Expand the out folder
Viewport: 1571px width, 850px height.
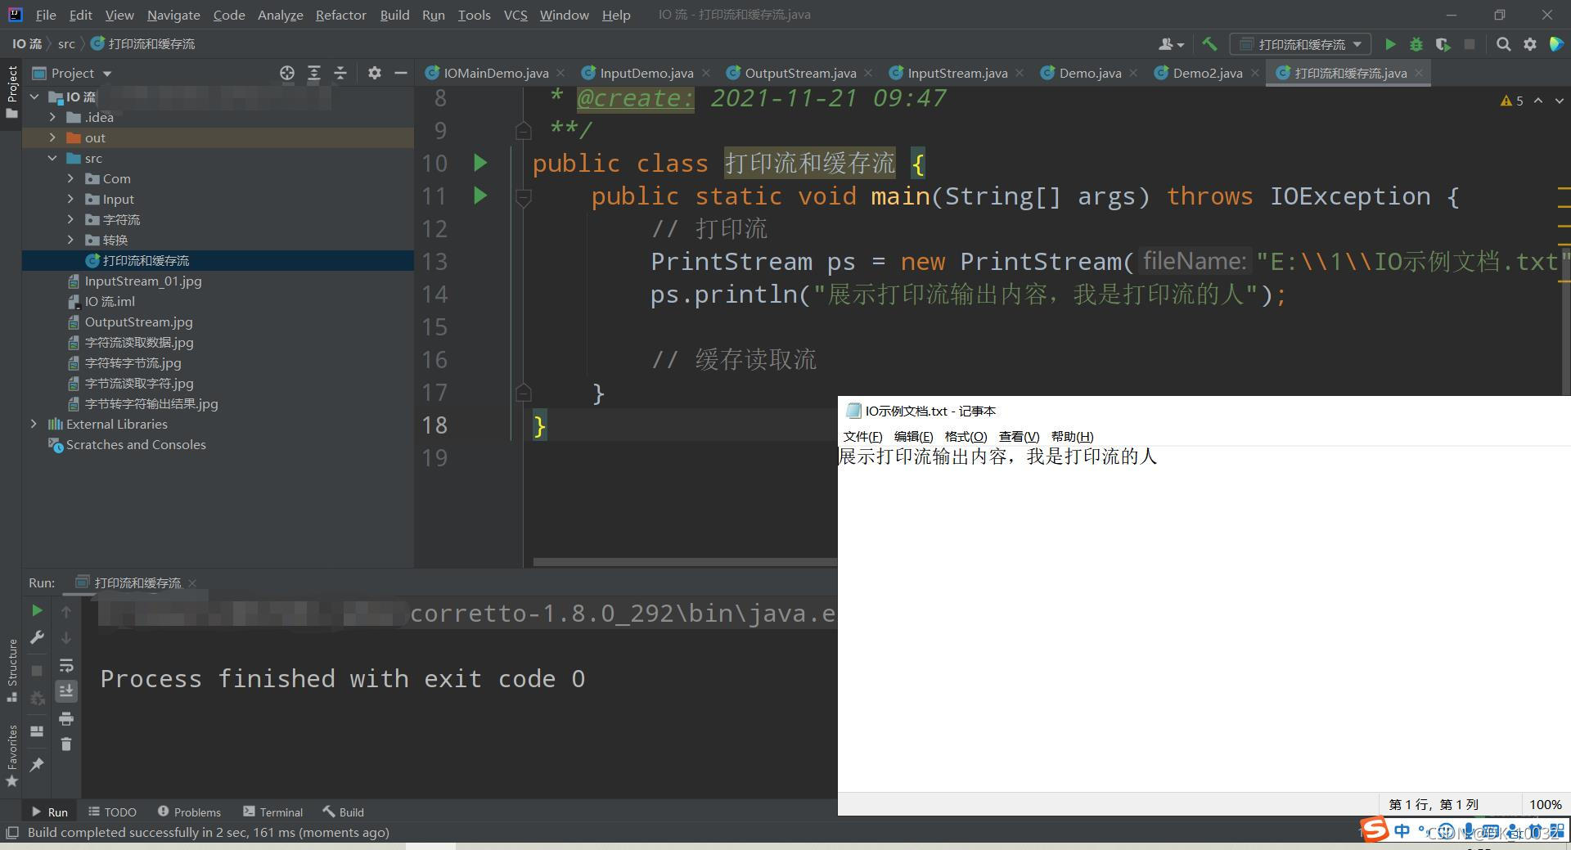(52, 137)
